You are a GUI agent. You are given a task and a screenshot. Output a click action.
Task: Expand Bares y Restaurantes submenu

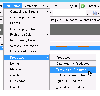point(27,51)
